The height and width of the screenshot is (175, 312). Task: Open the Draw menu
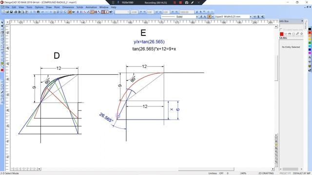coord(49,7)
